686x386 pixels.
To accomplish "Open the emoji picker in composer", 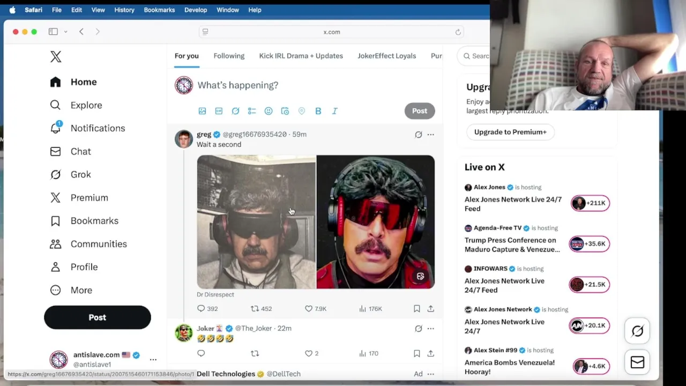I will point(269,111).
